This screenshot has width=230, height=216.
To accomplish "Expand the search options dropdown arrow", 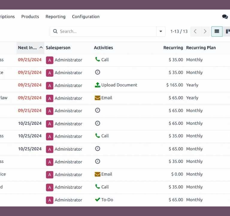I will pyautogui.click(x=161, y=31).
